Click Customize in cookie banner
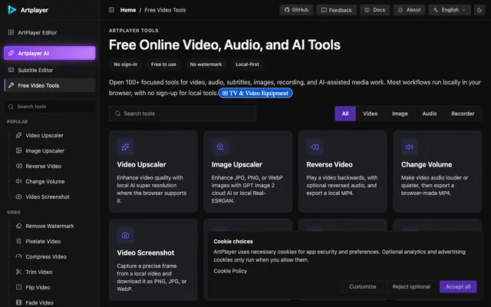 [362, 286]
